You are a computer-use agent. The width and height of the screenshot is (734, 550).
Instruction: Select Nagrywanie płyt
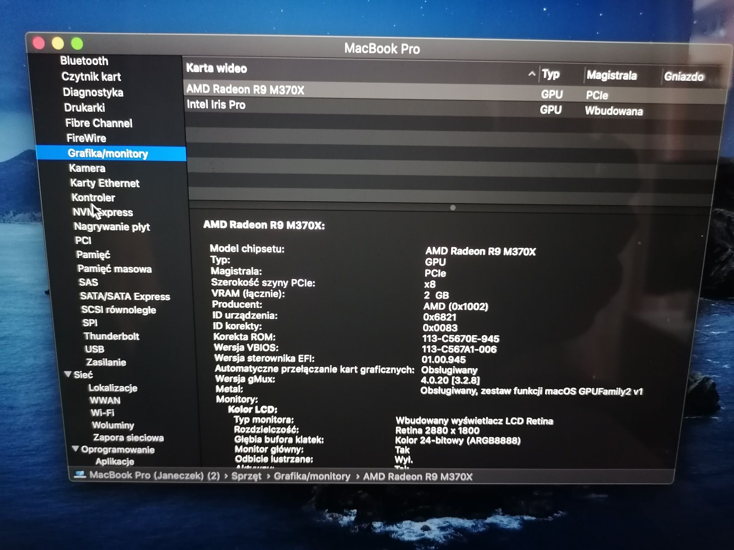coord(112,227)
